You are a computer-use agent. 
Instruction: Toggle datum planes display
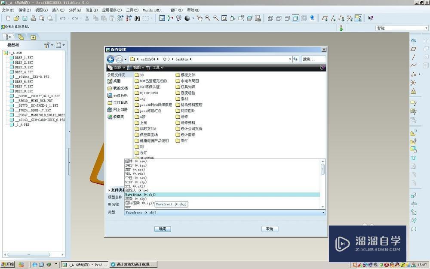[325, 18]
